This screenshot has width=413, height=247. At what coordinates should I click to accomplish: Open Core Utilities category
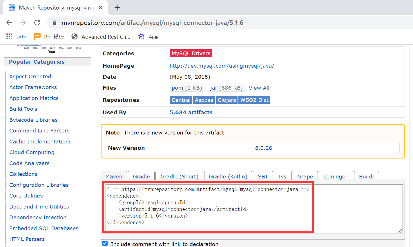point(26,196)
